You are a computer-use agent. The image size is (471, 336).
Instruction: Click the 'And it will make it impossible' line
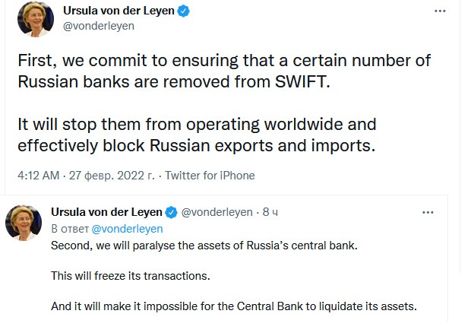tap(234, 306)
